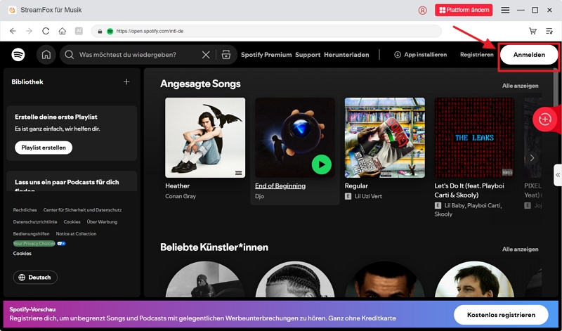The height and width of the screenshot is (331, 562).
Task: Open the Regular album cover
Action: coord(384,138)
